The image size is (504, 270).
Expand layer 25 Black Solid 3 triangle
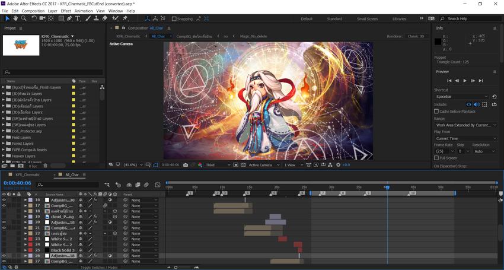point(25,250)
